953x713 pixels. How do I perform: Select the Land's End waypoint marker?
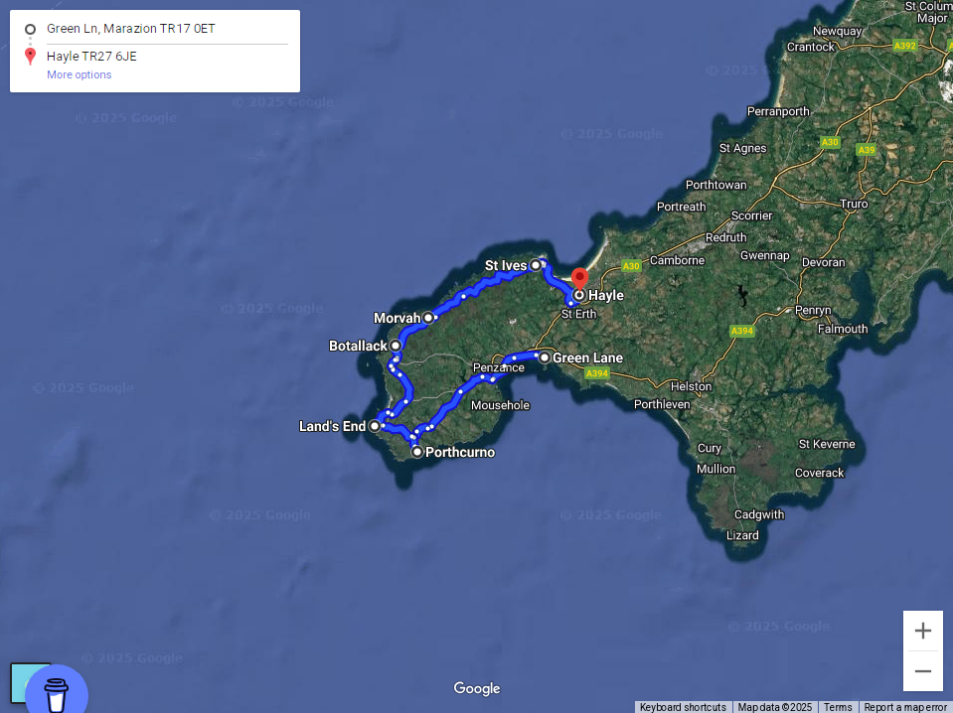(375, 426)
